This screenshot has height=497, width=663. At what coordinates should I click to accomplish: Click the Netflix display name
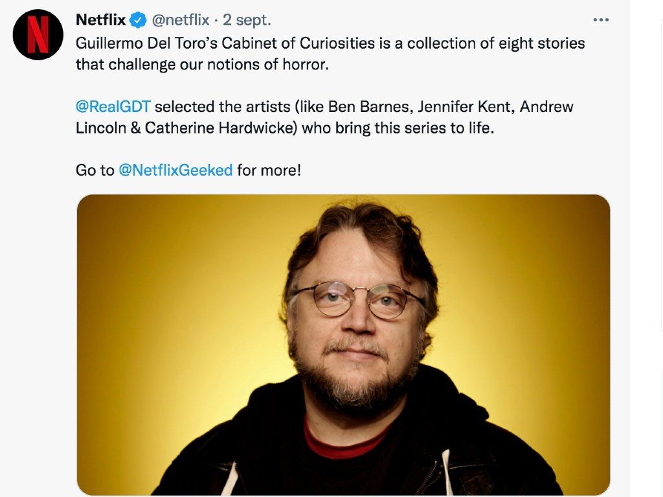[x=100, y=20]
